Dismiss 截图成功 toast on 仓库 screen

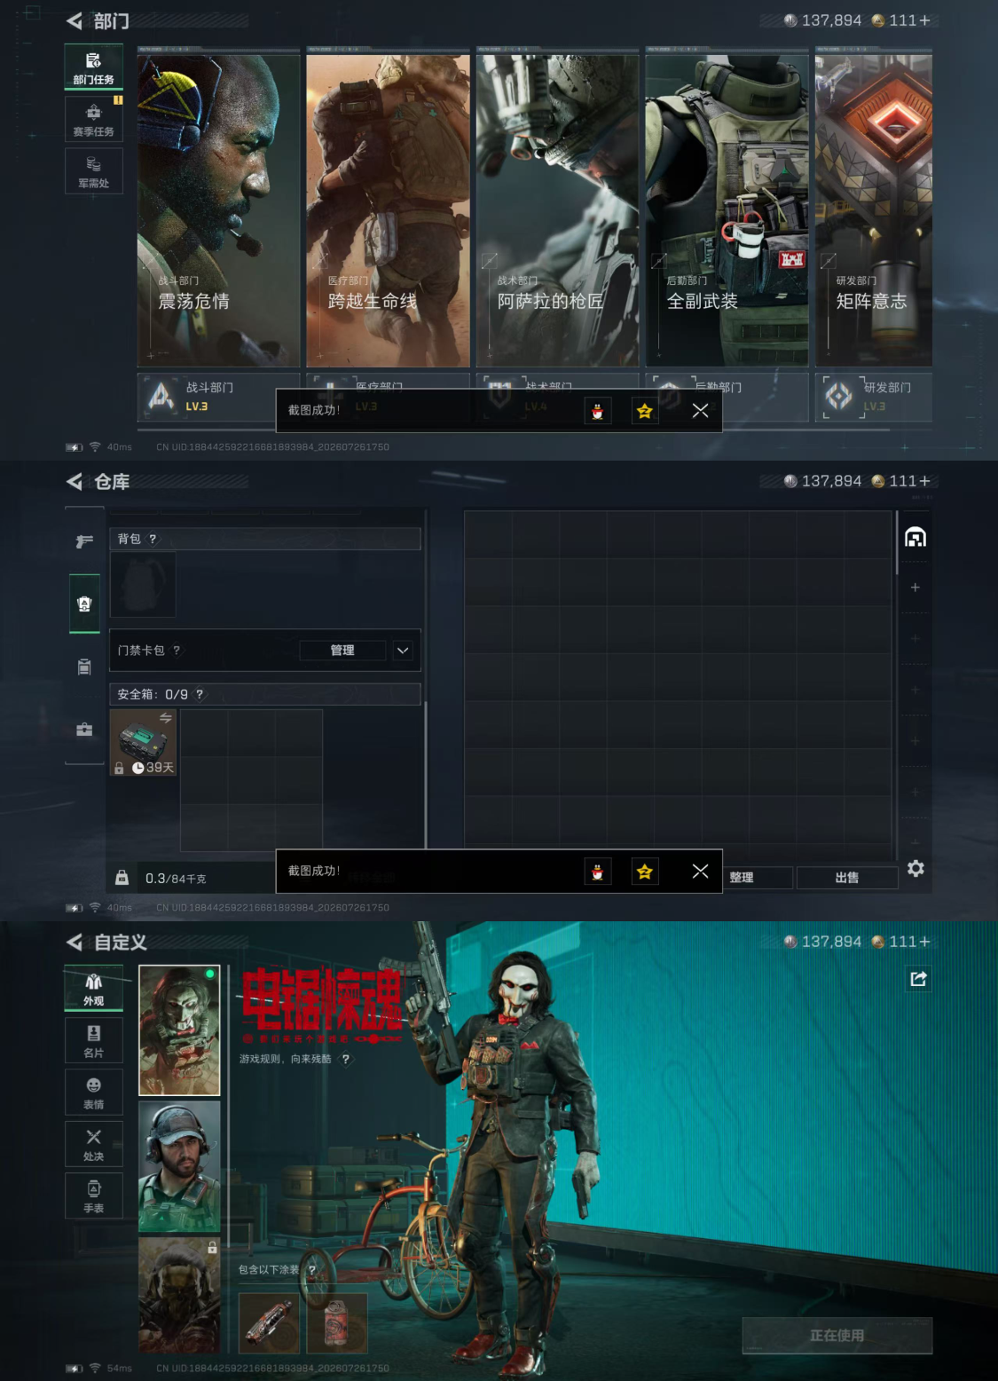tap(700, 872)
